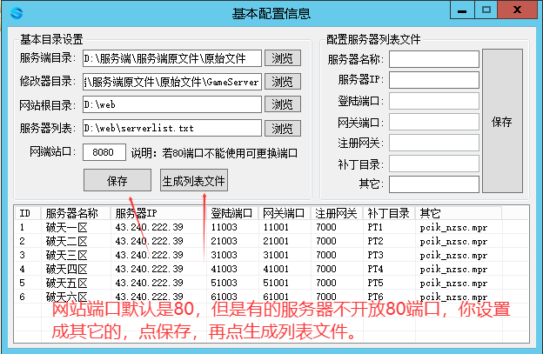Click the 登陆端口 text field
Image resolution: width=543 pixels, height=354 pixels.
tap(433, 101)
